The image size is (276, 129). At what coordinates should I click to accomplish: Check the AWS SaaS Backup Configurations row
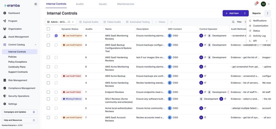point(48,45)
